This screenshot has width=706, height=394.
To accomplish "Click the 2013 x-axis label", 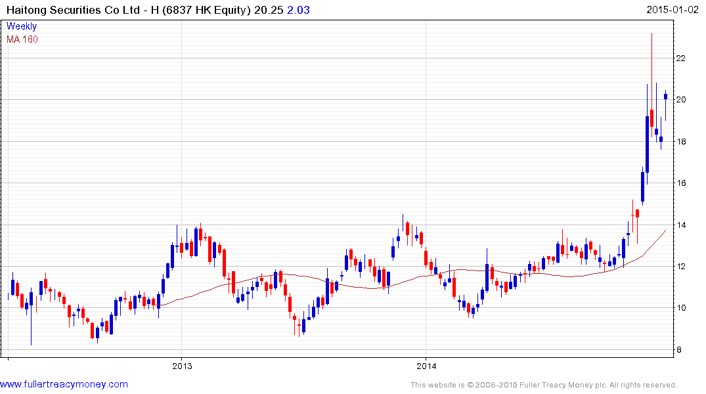I will coord(182,366).
